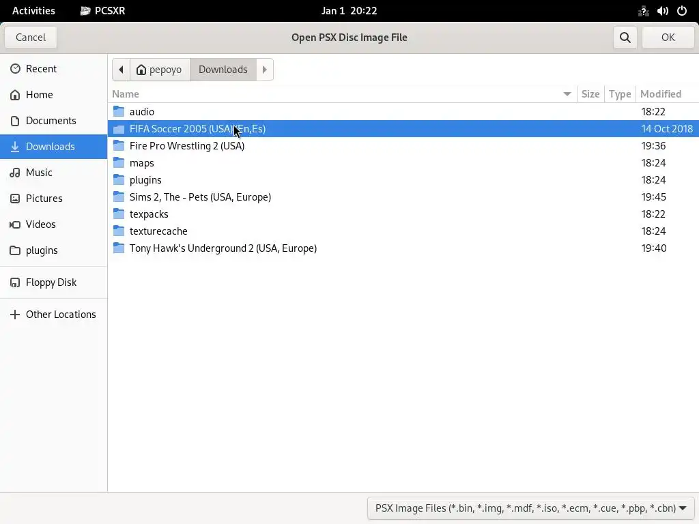Select Downloads in the sidebar

pyautogui.click(x=53, y=146)
